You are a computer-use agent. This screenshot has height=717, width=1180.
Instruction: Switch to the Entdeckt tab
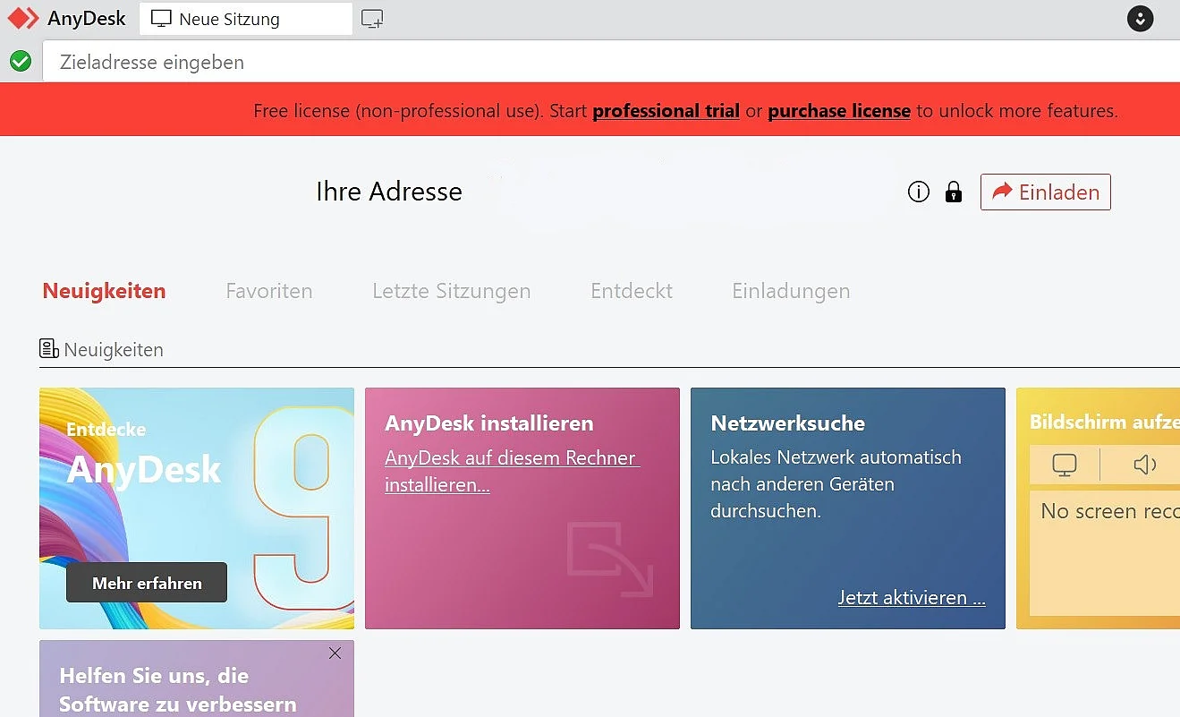pos(632,291)
